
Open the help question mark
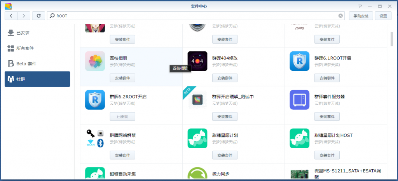[x=360, y=6]
